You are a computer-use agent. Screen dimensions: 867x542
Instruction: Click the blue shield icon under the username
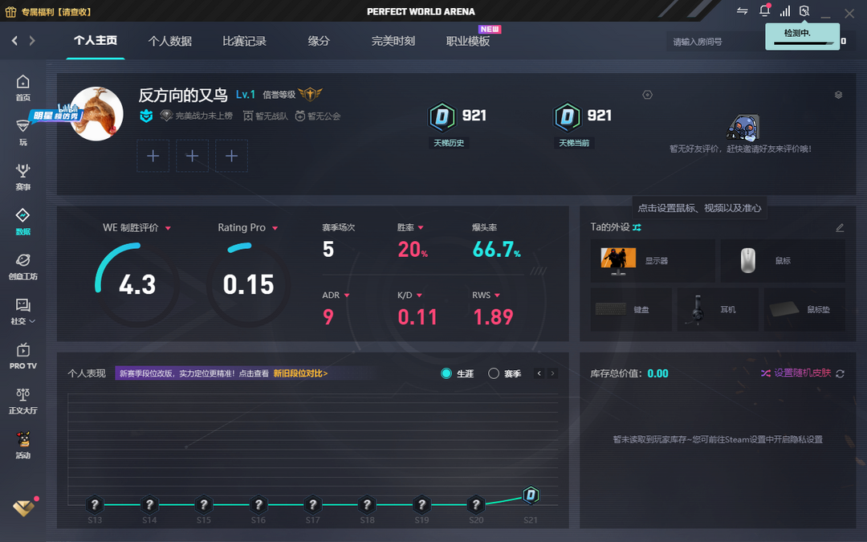[146, 116]
